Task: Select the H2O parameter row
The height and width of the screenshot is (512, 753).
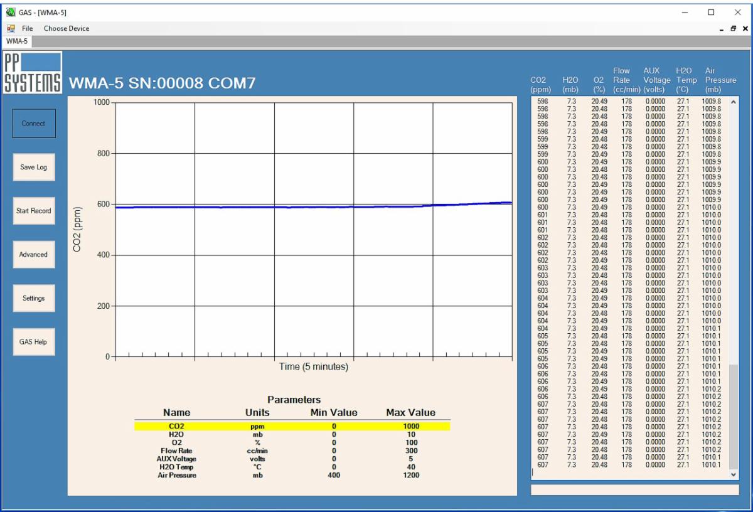Action: pyautogui.click(x=292, y=434)
